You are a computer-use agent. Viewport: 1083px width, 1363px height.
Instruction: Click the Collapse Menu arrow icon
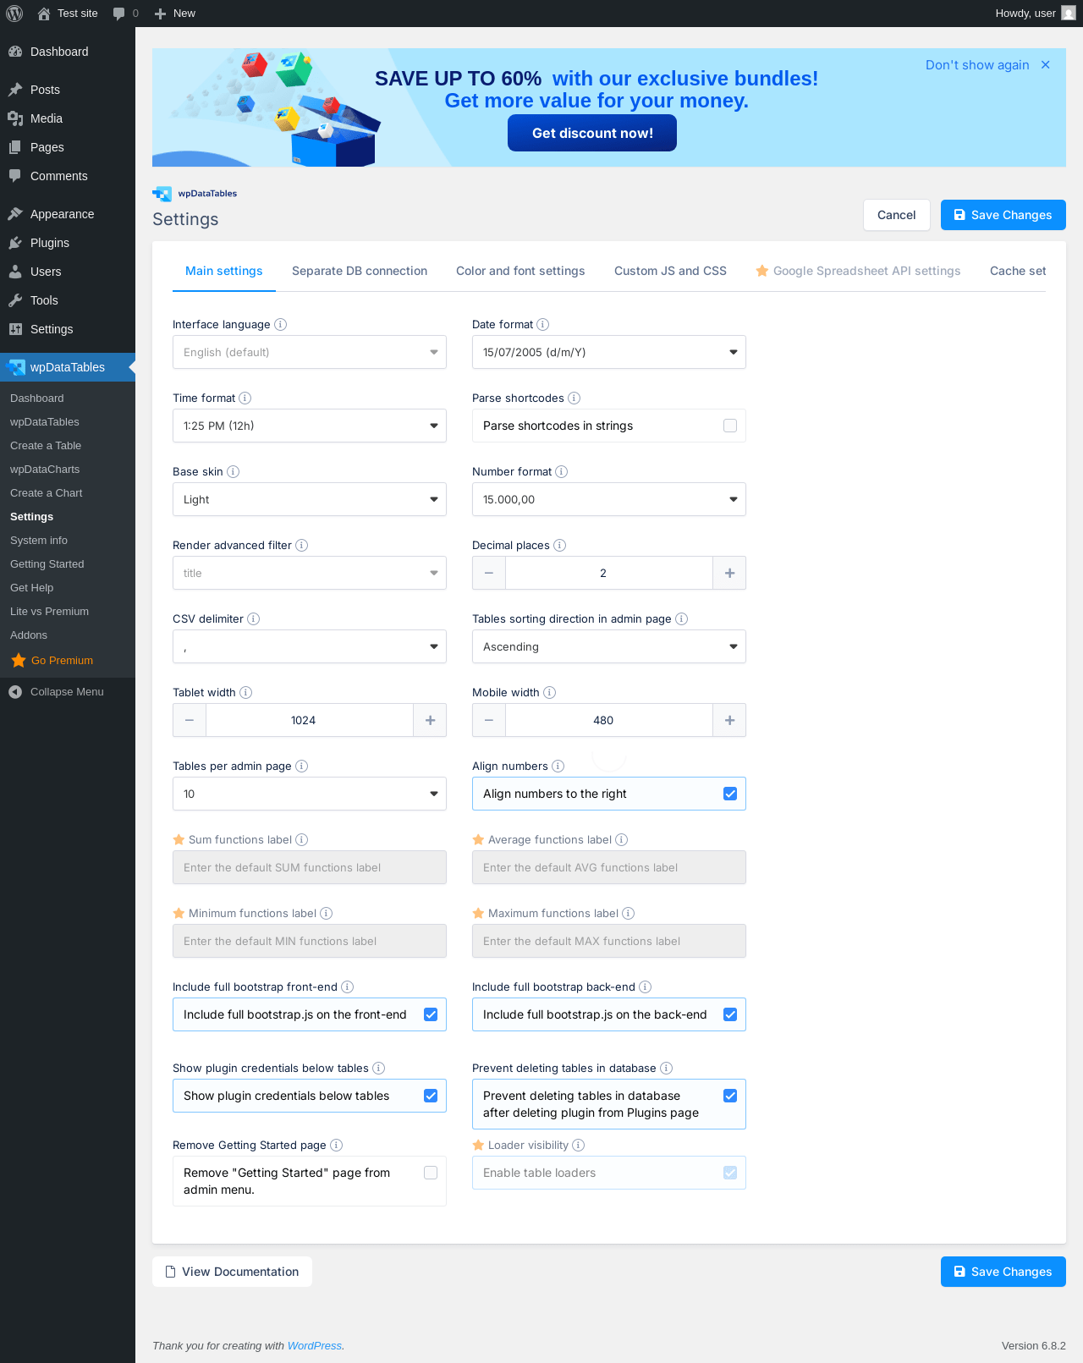point(15,692)
